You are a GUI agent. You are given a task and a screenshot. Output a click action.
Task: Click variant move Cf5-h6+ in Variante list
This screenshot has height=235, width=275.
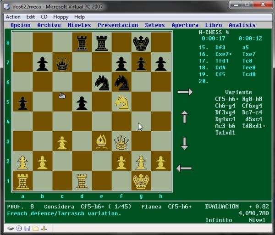point(227,99)
